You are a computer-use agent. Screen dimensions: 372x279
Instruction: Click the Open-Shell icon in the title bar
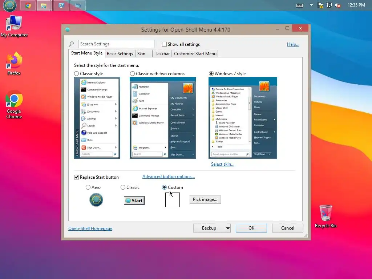[x=68, y=30]
